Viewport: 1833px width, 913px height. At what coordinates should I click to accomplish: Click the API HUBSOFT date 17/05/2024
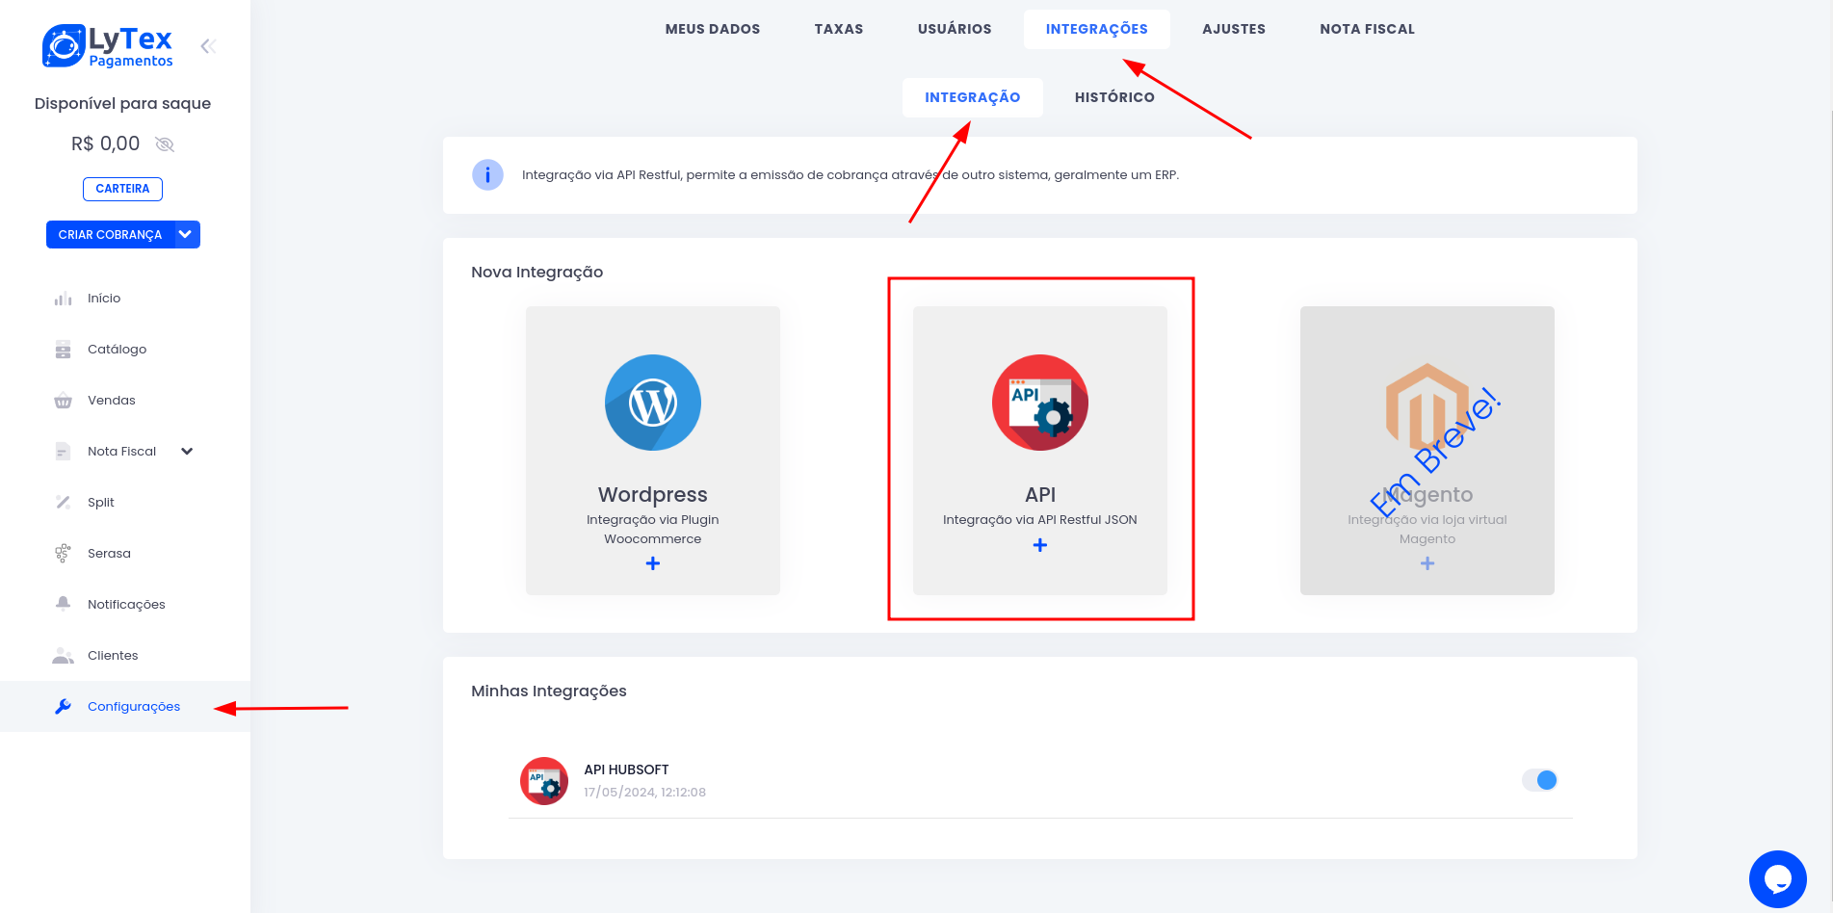644,793
